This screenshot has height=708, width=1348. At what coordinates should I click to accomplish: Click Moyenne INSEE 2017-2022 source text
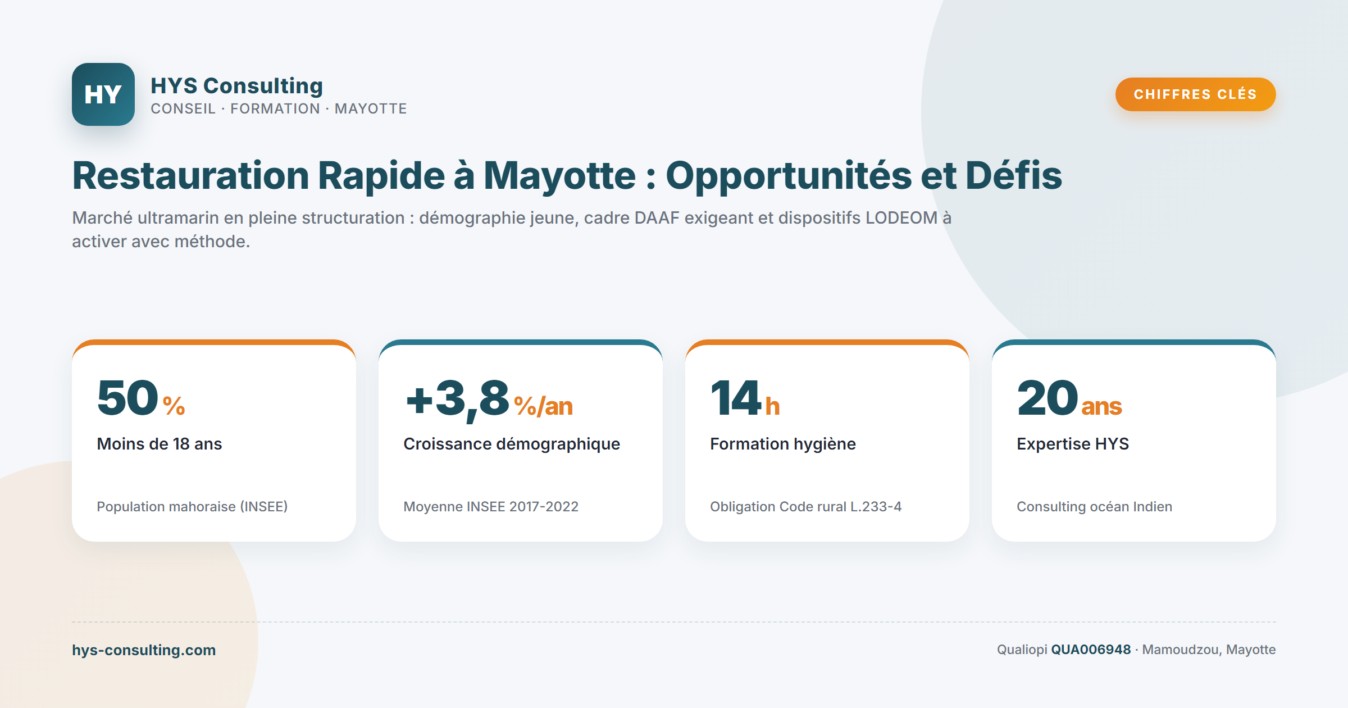(x=491, y=507)
